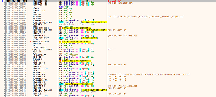
Task: Select the 'mov edi,r8d' instruction
Action: tap(64, 18)
